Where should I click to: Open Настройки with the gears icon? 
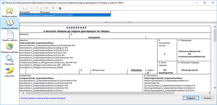pyautogui.click(x=10, y=59)
